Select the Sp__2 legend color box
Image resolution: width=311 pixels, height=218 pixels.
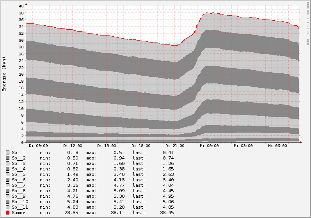7,158
